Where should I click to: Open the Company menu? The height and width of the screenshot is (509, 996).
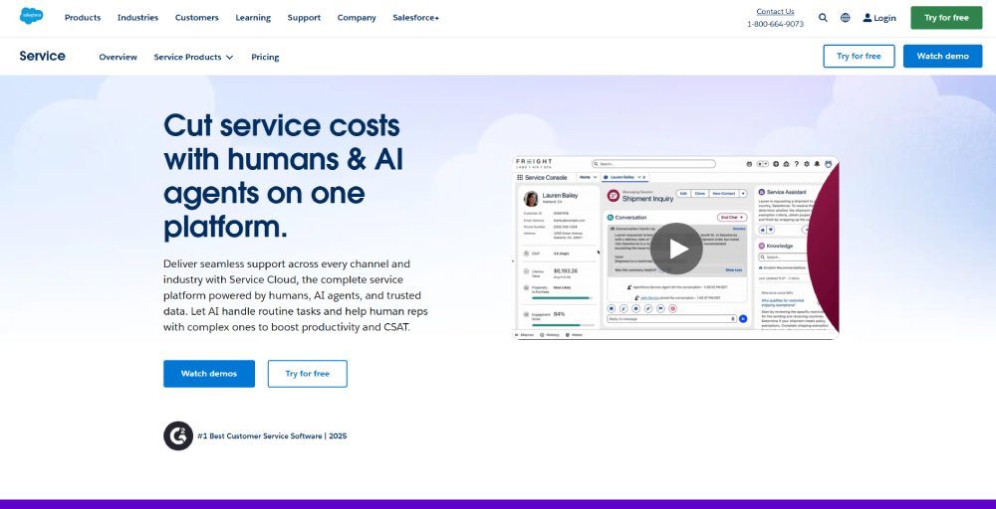tap(357, 18)
